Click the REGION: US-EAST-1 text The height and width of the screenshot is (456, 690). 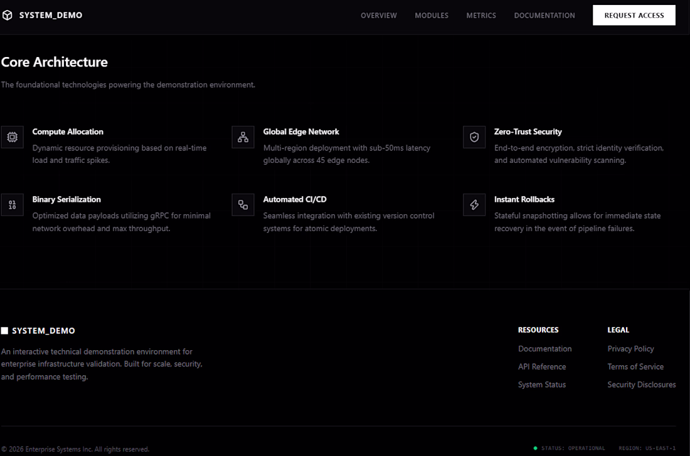tap(647, 448)
